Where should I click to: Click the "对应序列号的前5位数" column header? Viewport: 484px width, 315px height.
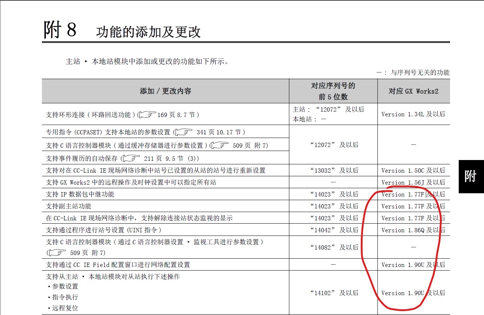[333, 91]
